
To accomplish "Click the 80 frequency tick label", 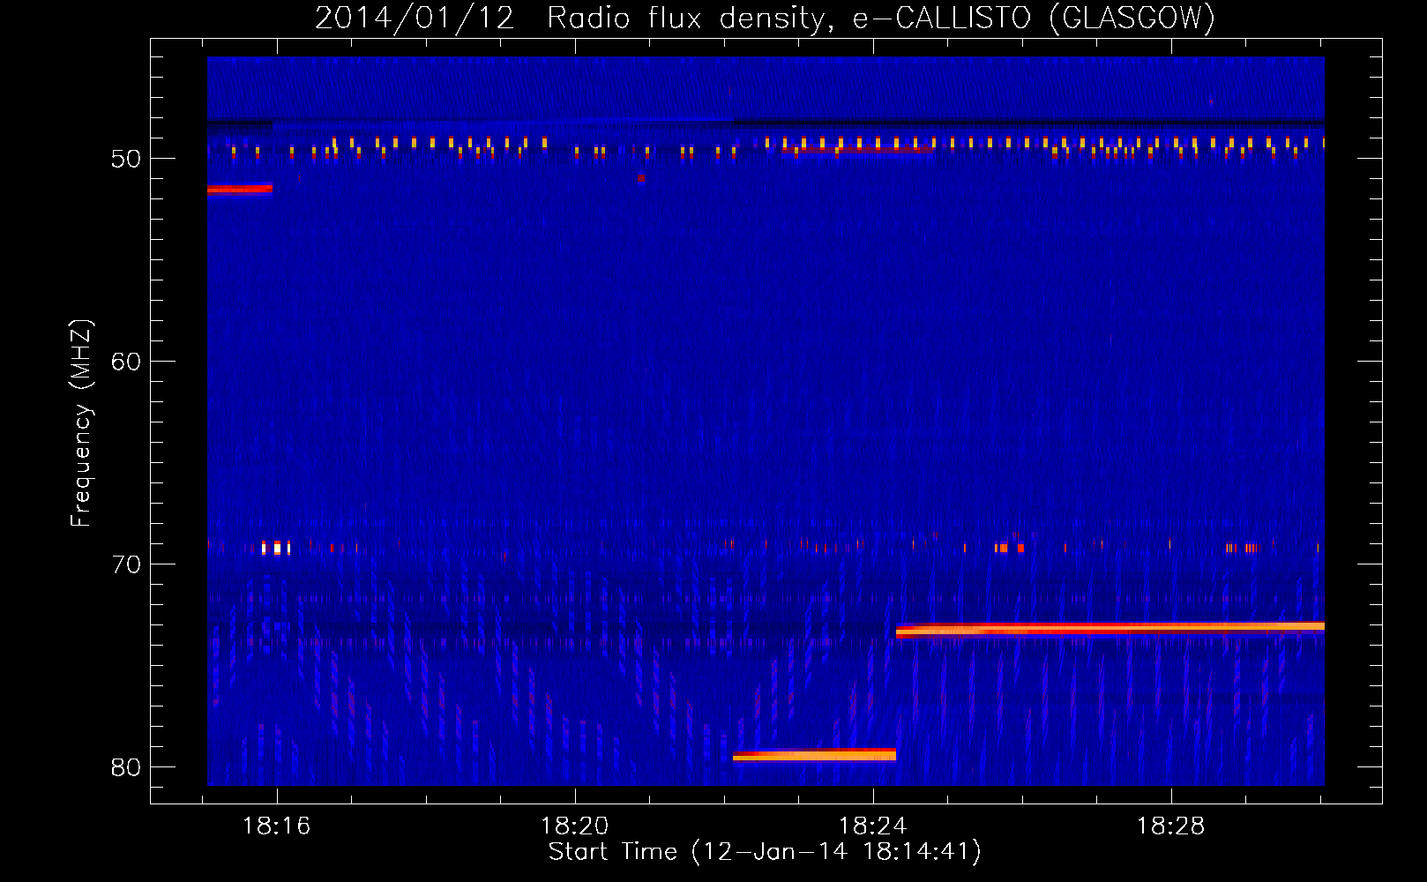I will [126, 767].
